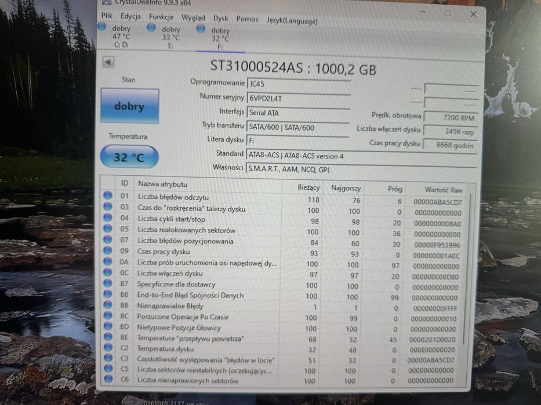Click status icon for attribute 0C
Screen dimensions: 541x405
tap(108, 272)
